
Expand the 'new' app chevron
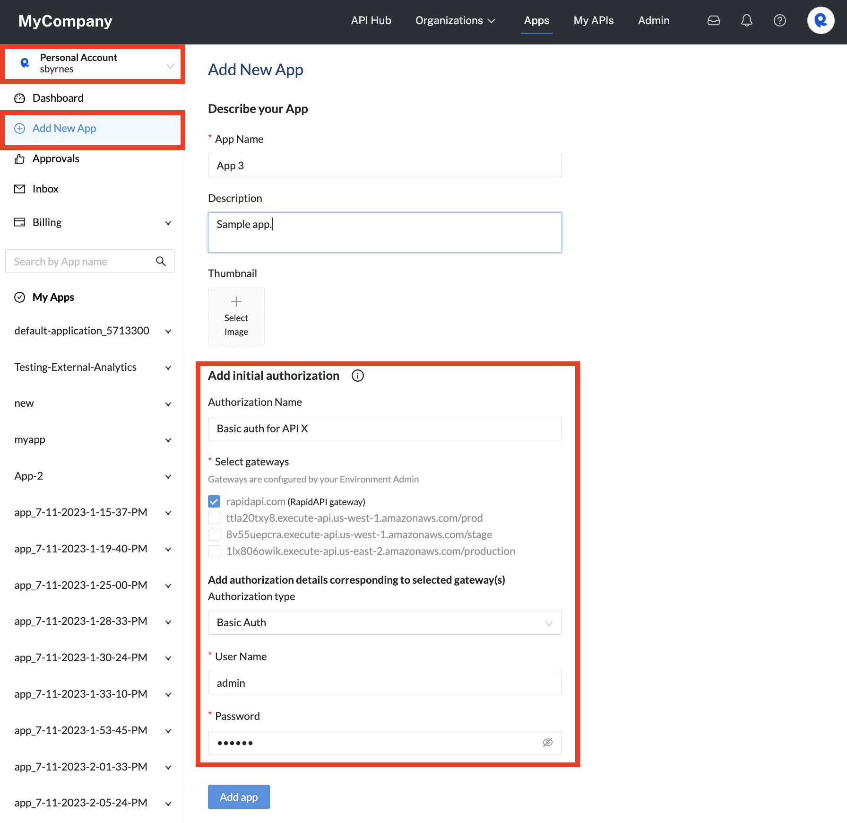tap(168, 404)
